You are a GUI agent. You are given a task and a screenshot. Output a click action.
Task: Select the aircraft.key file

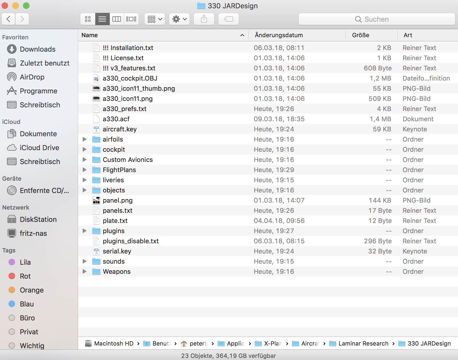[268, 129]
